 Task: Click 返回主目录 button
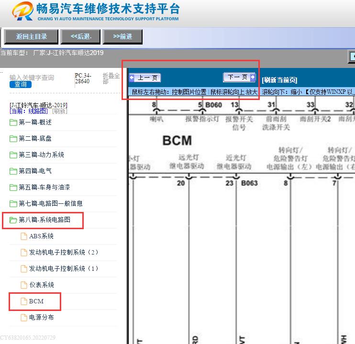[31, 36]
